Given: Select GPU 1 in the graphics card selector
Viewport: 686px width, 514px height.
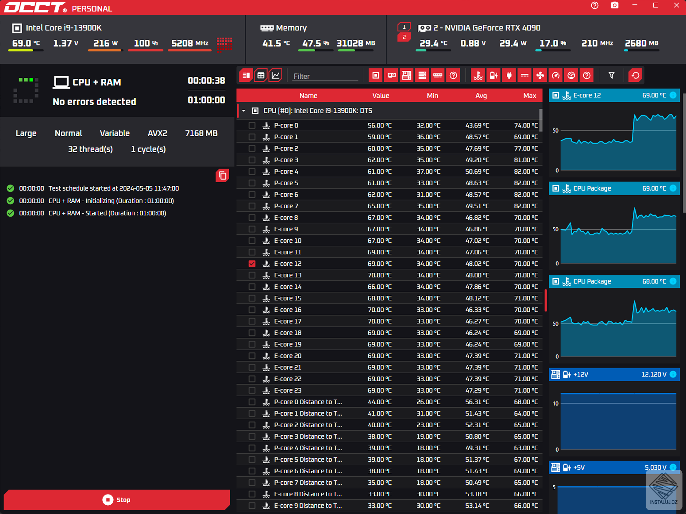Looking at the screenshot, I should pyautogui.click(x=404, y=27).
